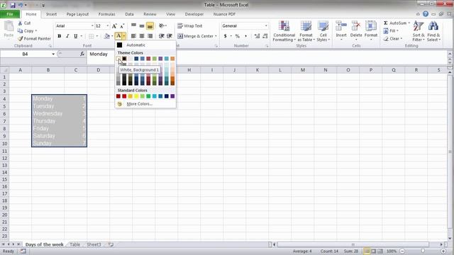Open the General number format dropdown
This screenshot has width=454, height=255.
click(x=266, y=25)
